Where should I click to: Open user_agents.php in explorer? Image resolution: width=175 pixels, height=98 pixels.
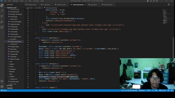16,37
